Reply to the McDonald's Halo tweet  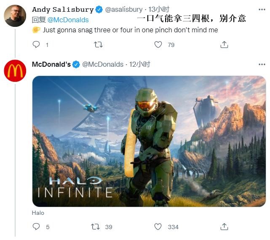(36, 227)
